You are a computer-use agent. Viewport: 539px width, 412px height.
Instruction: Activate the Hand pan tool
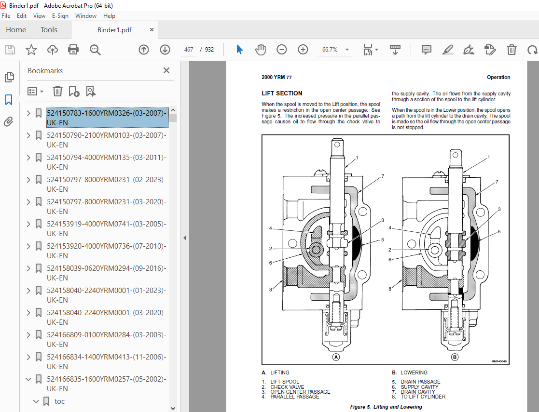[261, 50]
